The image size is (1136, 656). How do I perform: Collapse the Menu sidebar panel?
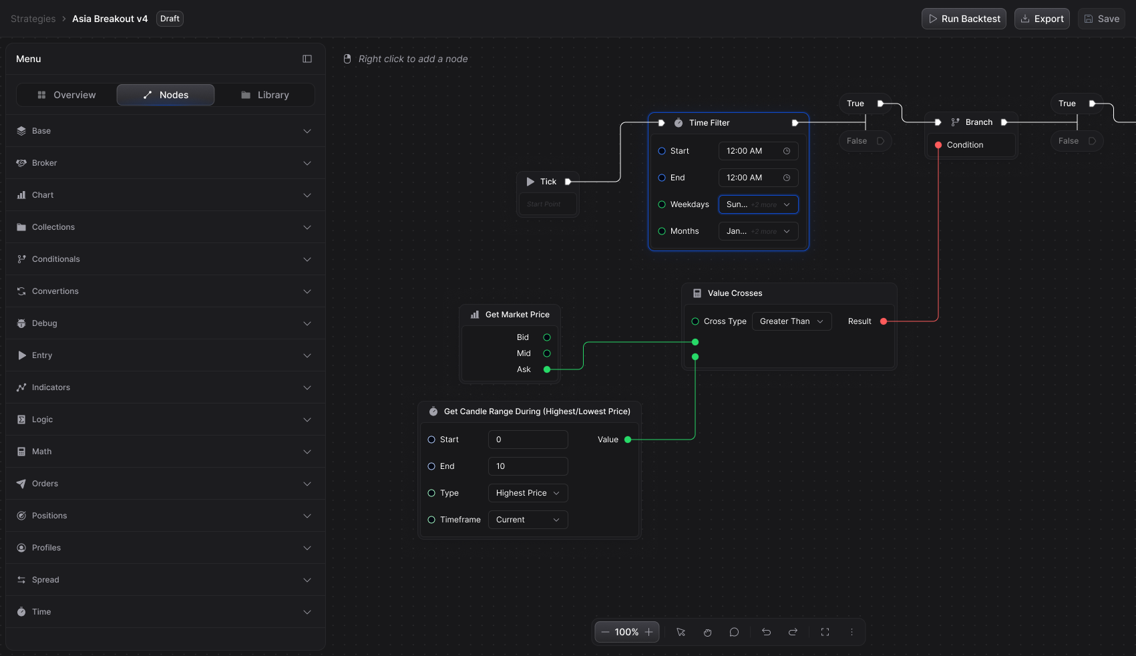click(x=307, y=59)
